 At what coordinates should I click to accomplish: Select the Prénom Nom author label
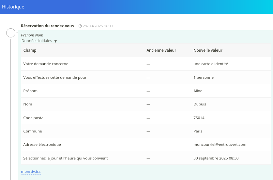32,35
